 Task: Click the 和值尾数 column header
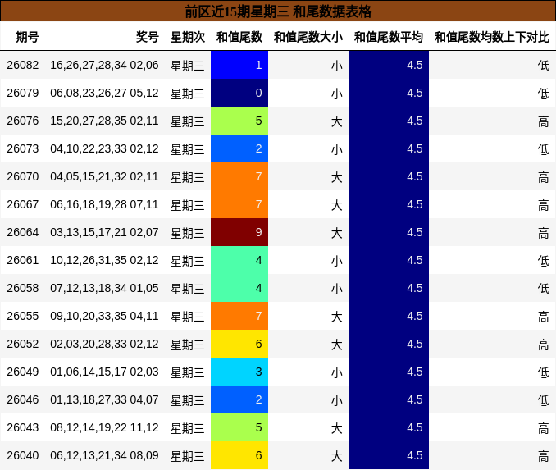pyautogui.click(x=239, y=37)
